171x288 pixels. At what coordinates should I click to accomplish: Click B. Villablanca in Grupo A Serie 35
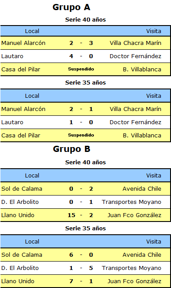pos(142,136)
